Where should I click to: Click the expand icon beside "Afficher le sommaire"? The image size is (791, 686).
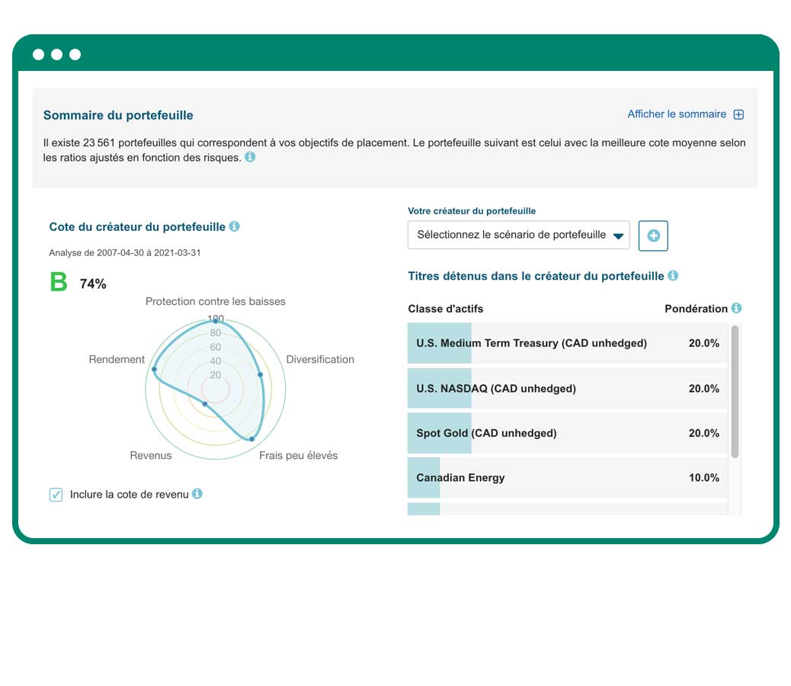(x=738, y=114)
